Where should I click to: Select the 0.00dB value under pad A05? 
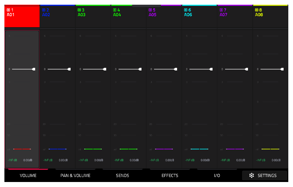pos(170,160)
